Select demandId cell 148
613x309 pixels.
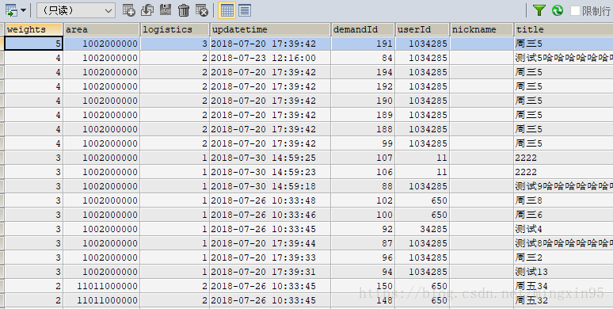[x=363, y=300]
